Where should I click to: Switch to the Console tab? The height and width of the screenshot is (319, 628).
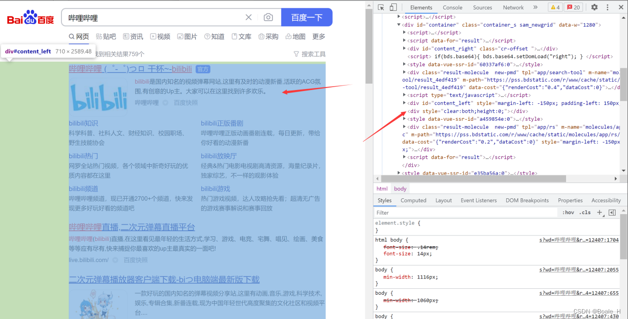(x=452, y=7)
